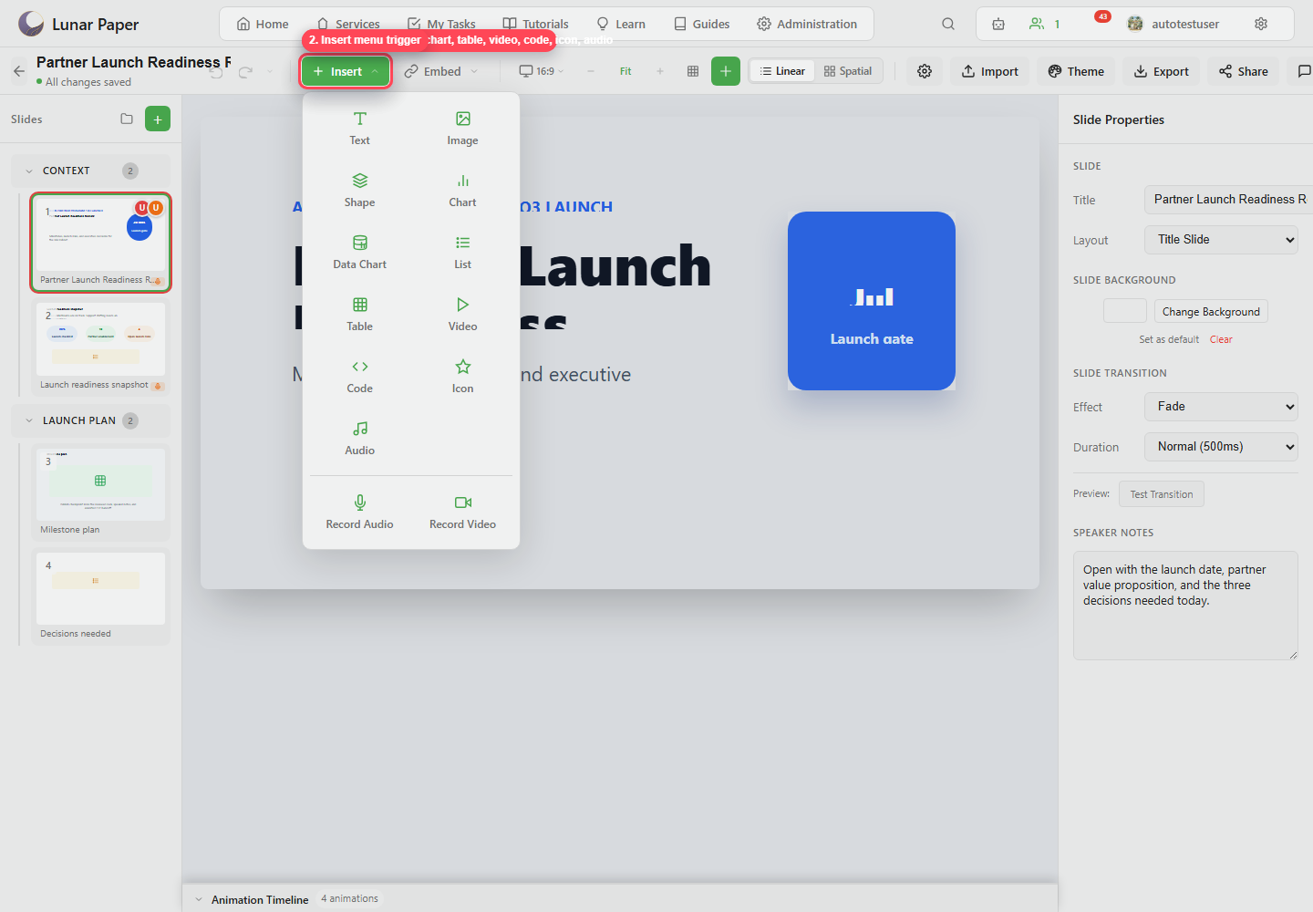Click Set as default link
Viewport: 1313px width, 912px height.
pyautogui.click(x=1169, y=339)
